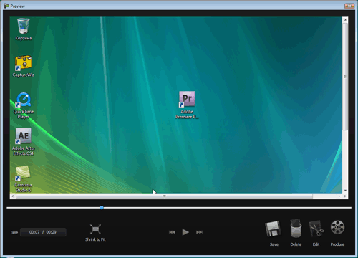
Task: Click the Save floppy disk icon
Action: click(273, 229)
